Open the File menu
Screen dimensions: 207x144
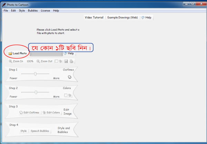6,11
